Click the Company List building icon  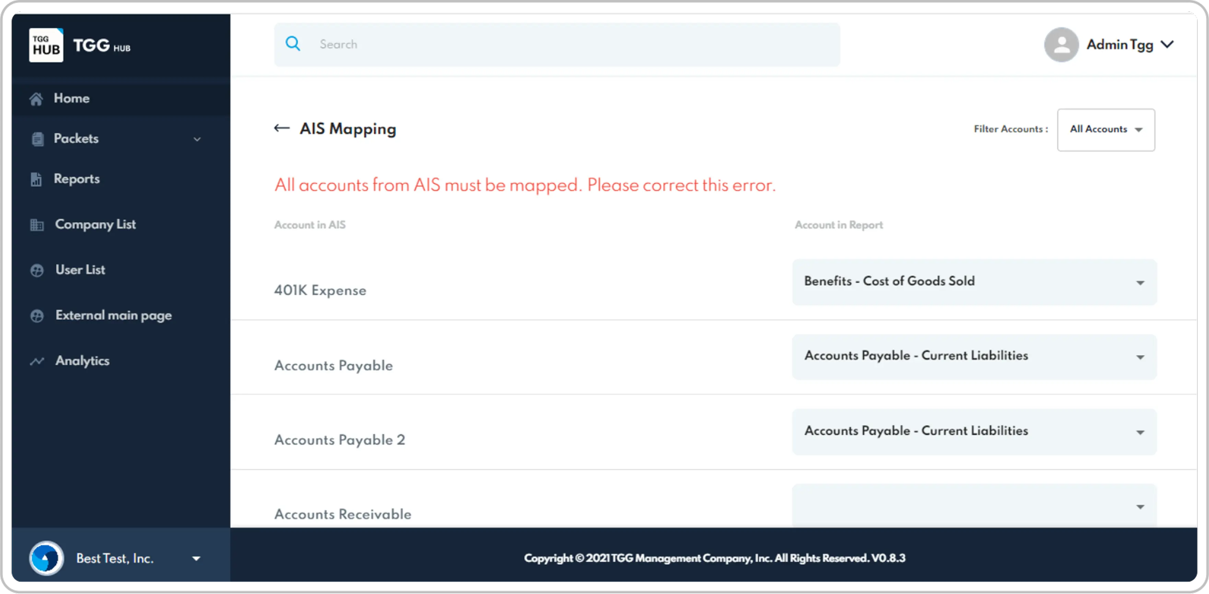(x=37, y=224)
